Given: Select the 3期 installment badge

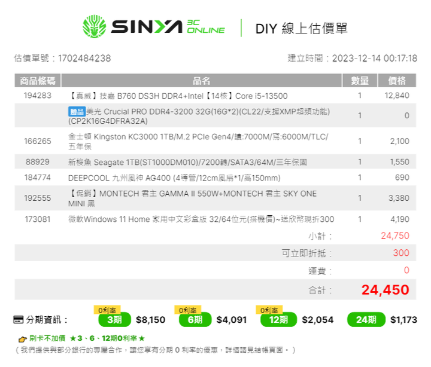Looking at the screenshot, I should (x=114, y=320).
